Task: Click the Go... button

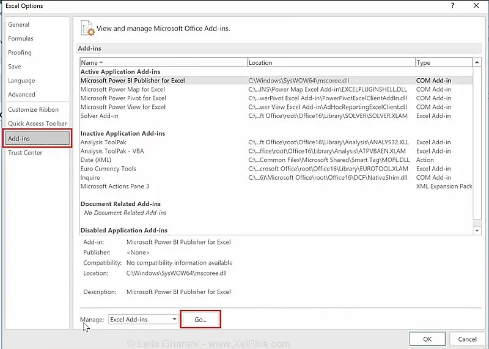Action: (200, 320)
